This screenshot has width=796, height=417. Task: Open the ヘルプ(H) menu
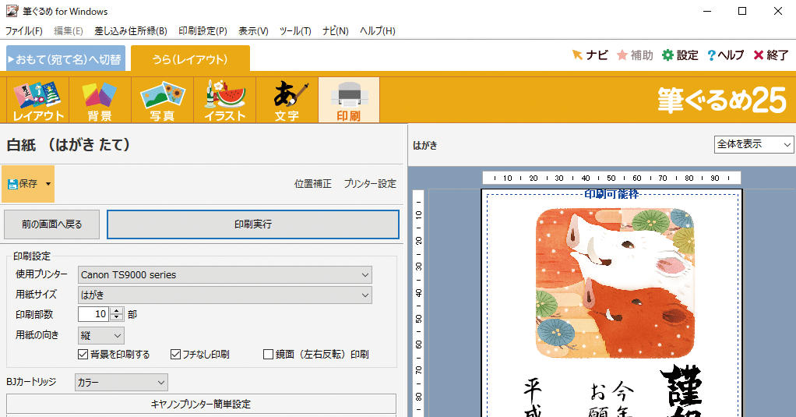377,31
